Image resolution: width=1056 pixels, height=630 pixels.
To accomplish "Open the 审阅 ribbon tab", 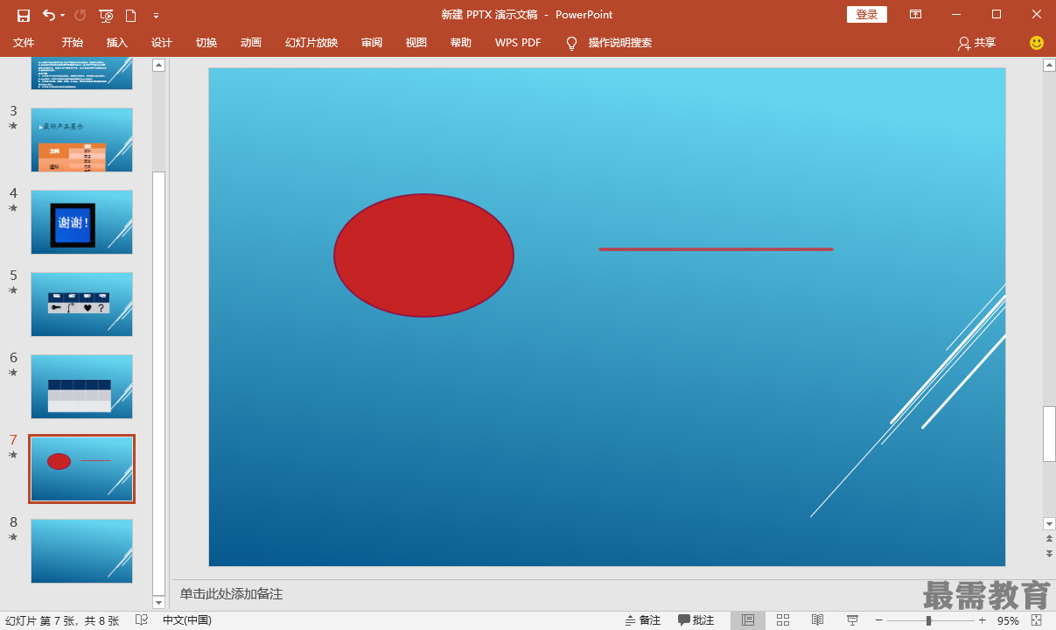I will click(x=372, y=42).
